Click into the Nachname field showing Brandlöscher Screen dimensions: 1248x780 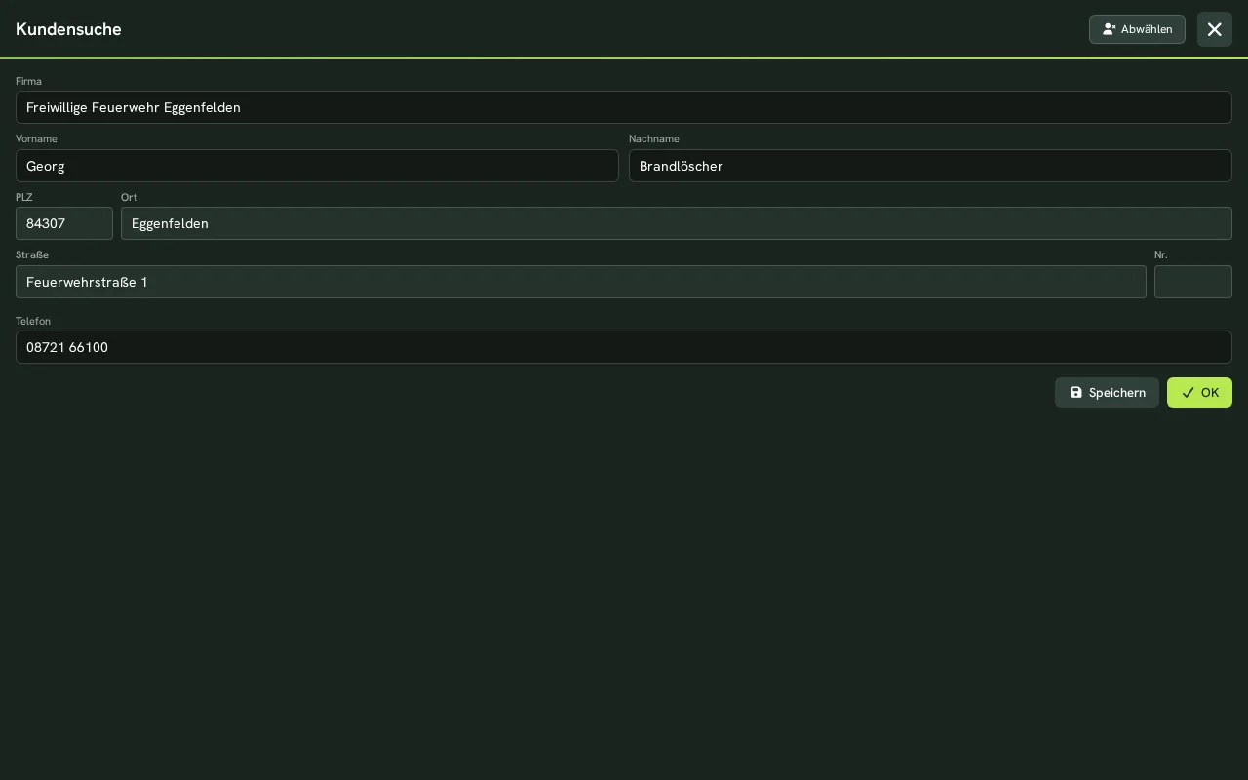click(x=930, y=166)
